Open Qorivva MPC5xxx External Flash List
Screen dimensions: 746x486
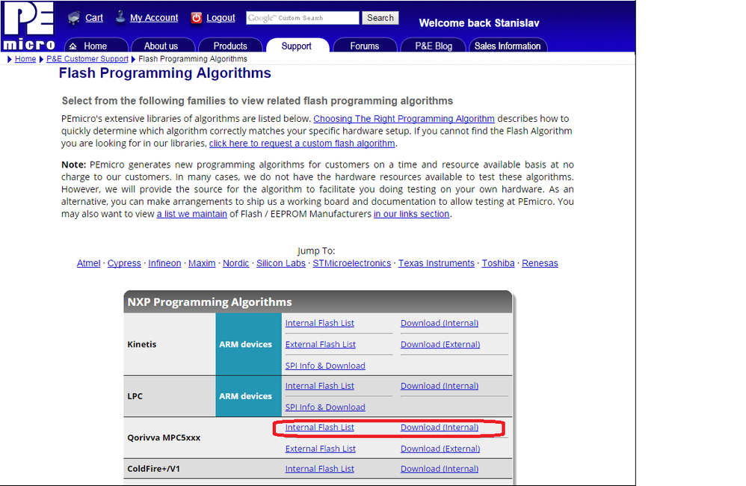pyautogui.click(x=321, y=449)
